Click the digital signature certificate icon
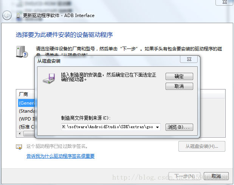 (19, 147)
